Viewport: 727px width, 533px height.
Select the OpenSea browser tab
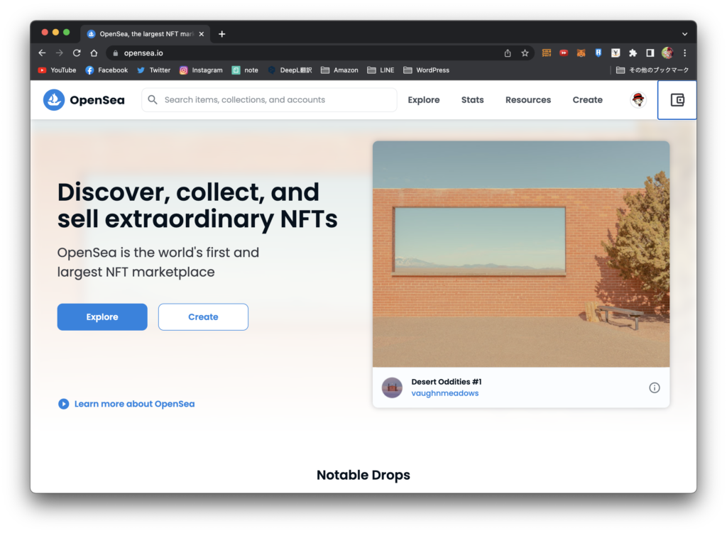click(x=146, y=34)
